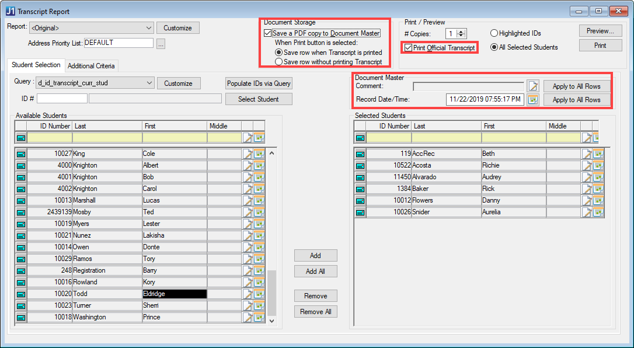Viewport: 634px width, 348px height.
Task: Open the note icon in AccRec Beth's row
Action: coord(586,154)
